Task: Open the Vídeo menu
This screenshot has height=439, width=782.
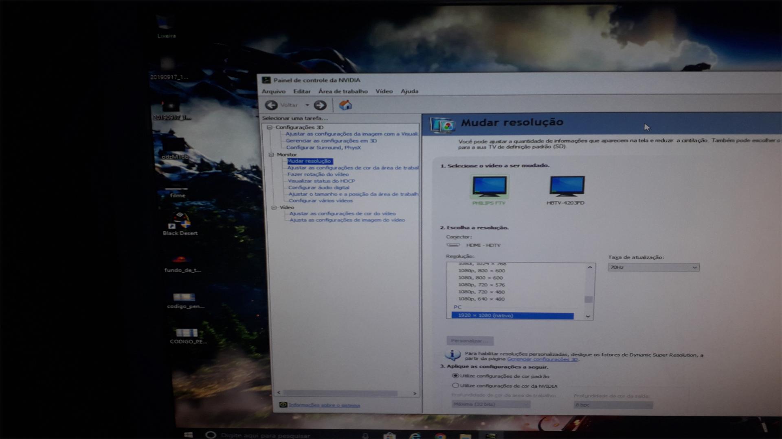Action: coord(384,91)
